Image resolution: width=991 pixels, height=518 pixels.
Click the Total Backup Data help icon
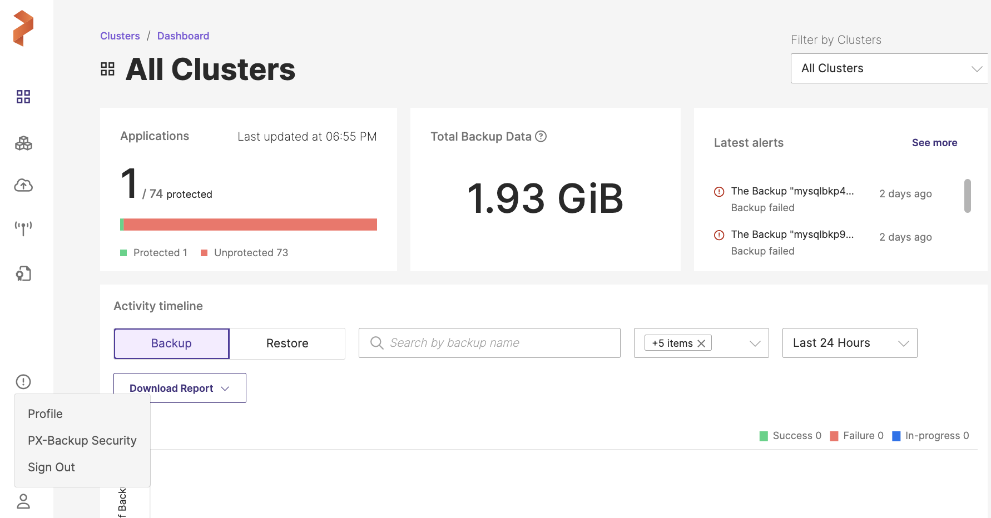(x=541, y=136)
